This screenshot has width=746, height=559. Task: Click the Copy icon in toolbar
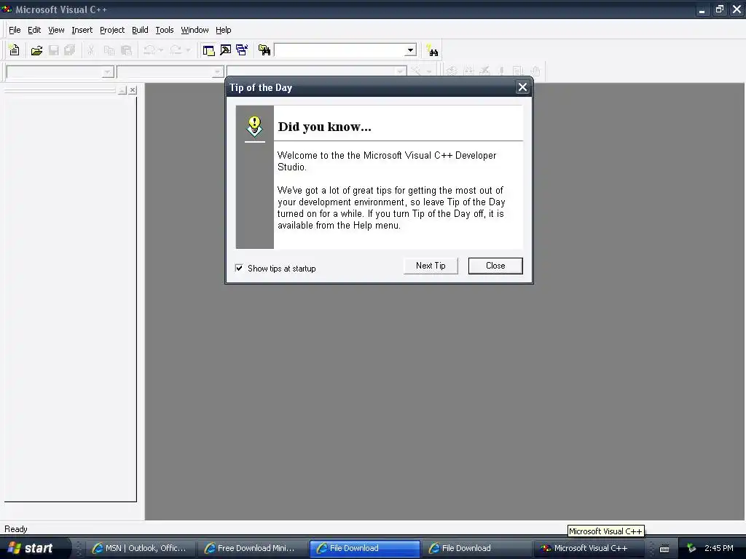click(109, 50)
